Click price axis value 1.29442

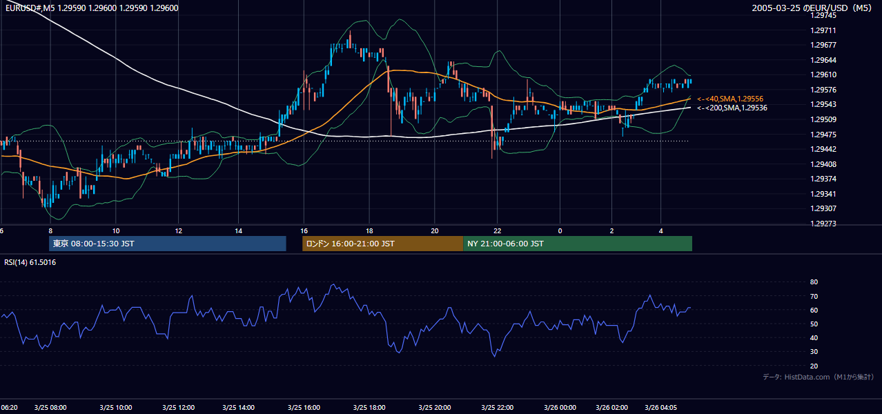tap(823, 149)
